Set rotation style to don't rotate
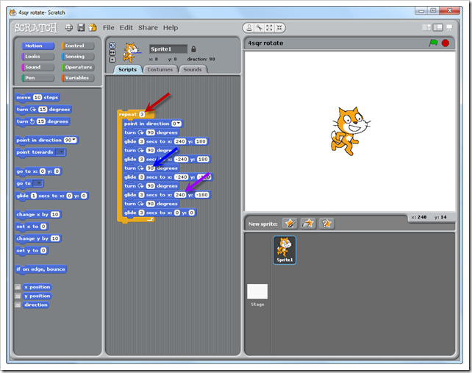 (x=112, y=60)
